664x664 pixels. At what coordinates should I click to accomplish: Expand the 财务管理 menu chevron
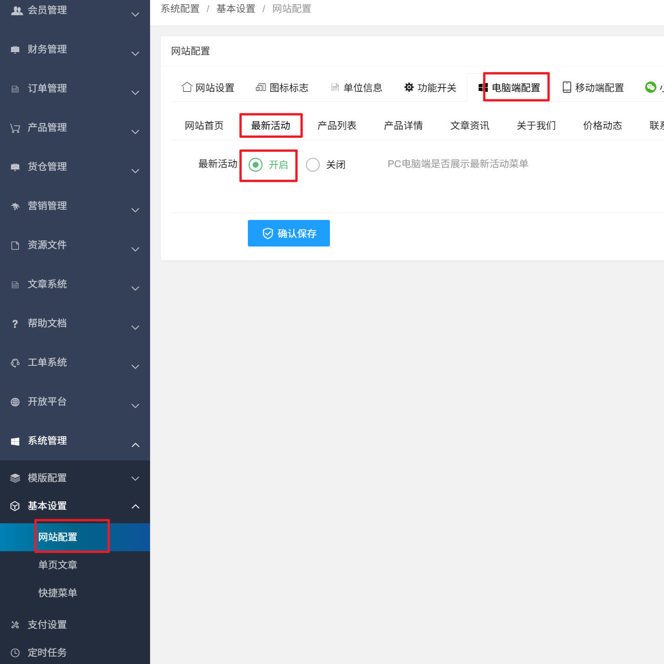point(135,54)
